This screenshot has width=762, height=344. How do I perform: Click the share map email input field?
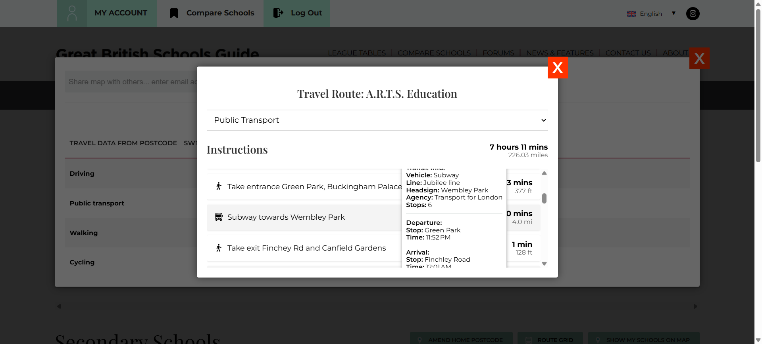(131, 82)
